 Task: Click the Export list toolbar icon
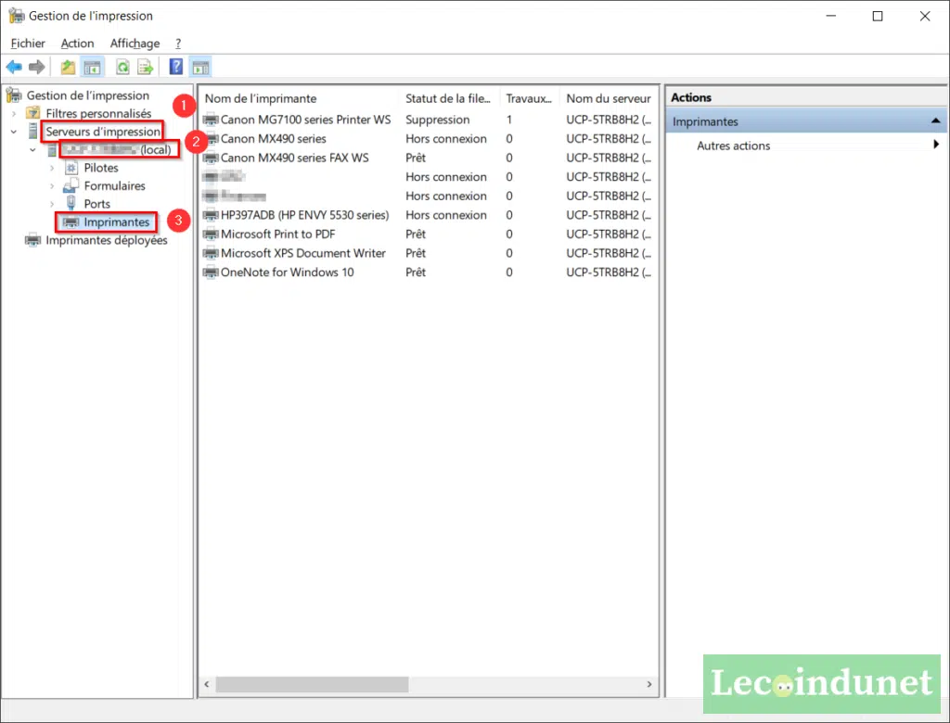click(x=146, y=68)
